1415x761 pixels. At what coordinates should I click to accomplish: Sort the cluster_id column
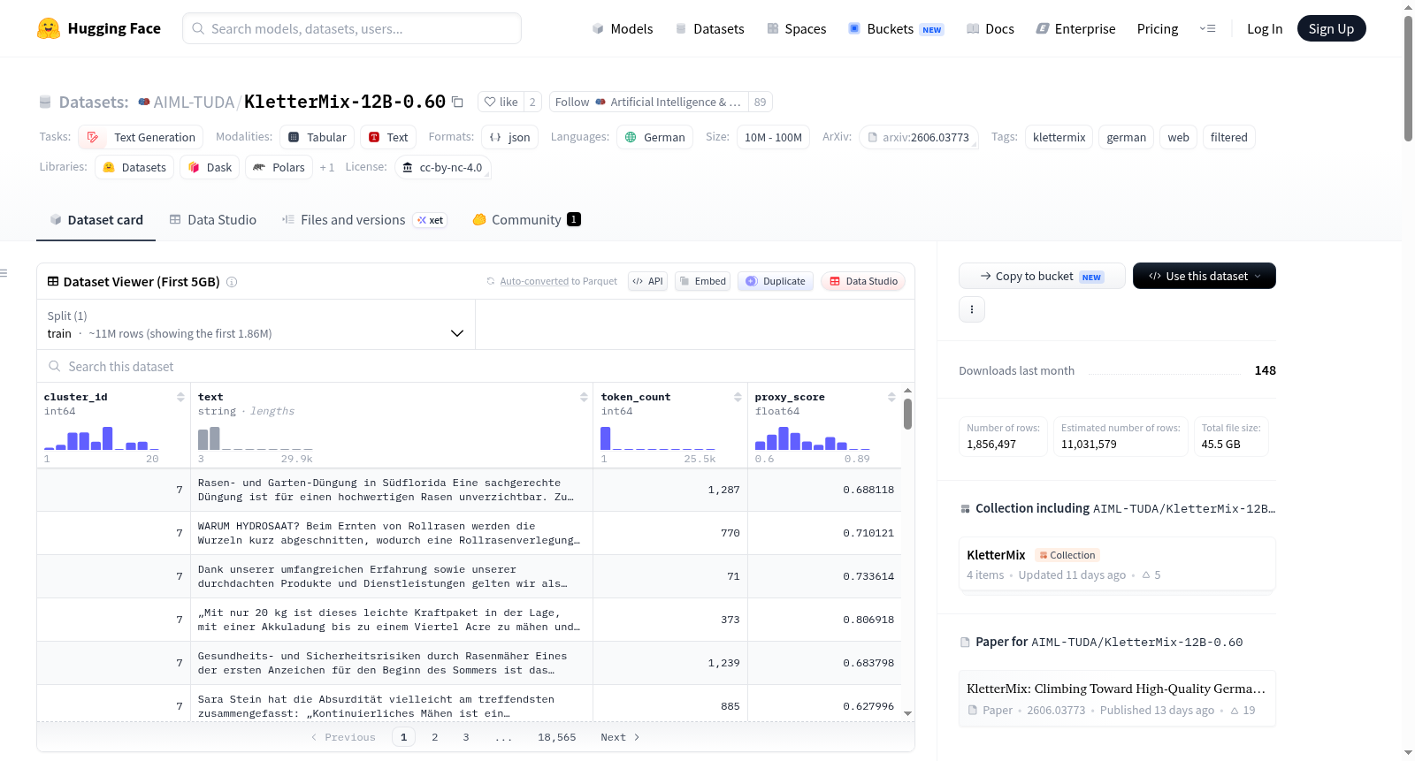(x=180, y=398)
